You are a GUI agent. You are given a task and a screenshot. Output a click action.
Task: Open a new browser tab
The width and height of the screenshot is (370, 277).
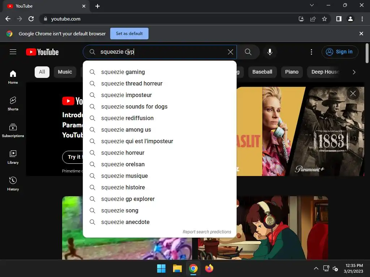tap(98, 6)
